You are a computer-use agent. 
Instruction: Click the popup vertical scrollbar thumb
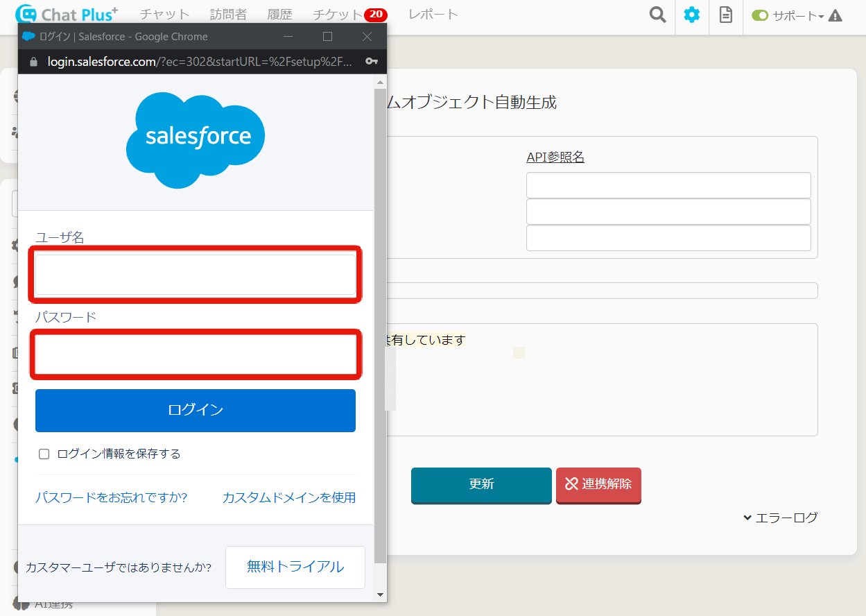(380, 325)
